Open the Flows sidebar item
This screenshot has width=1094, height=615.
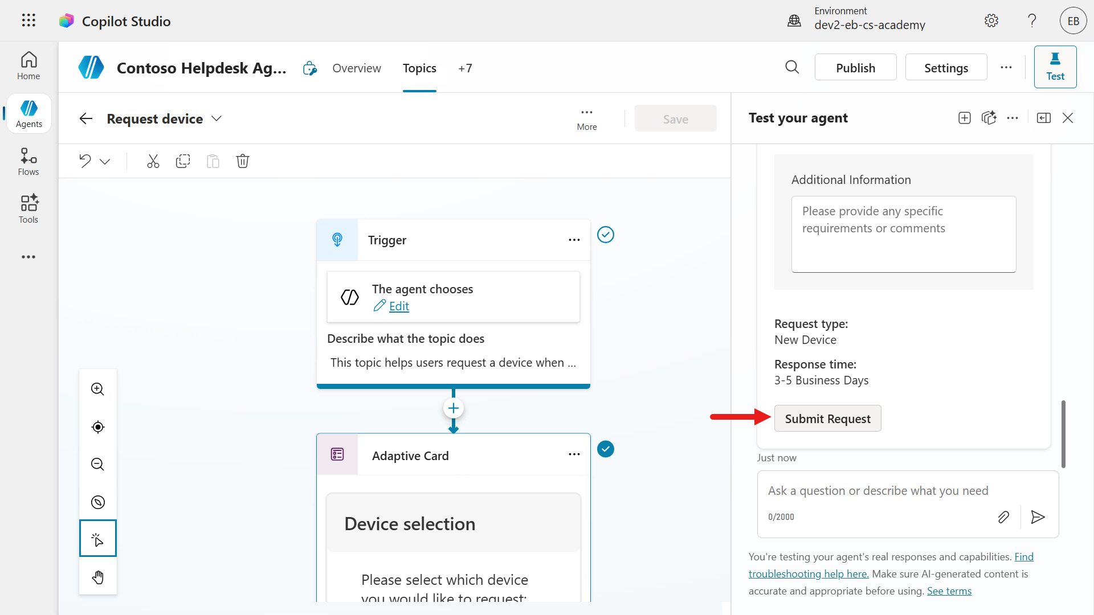[28, 162]
